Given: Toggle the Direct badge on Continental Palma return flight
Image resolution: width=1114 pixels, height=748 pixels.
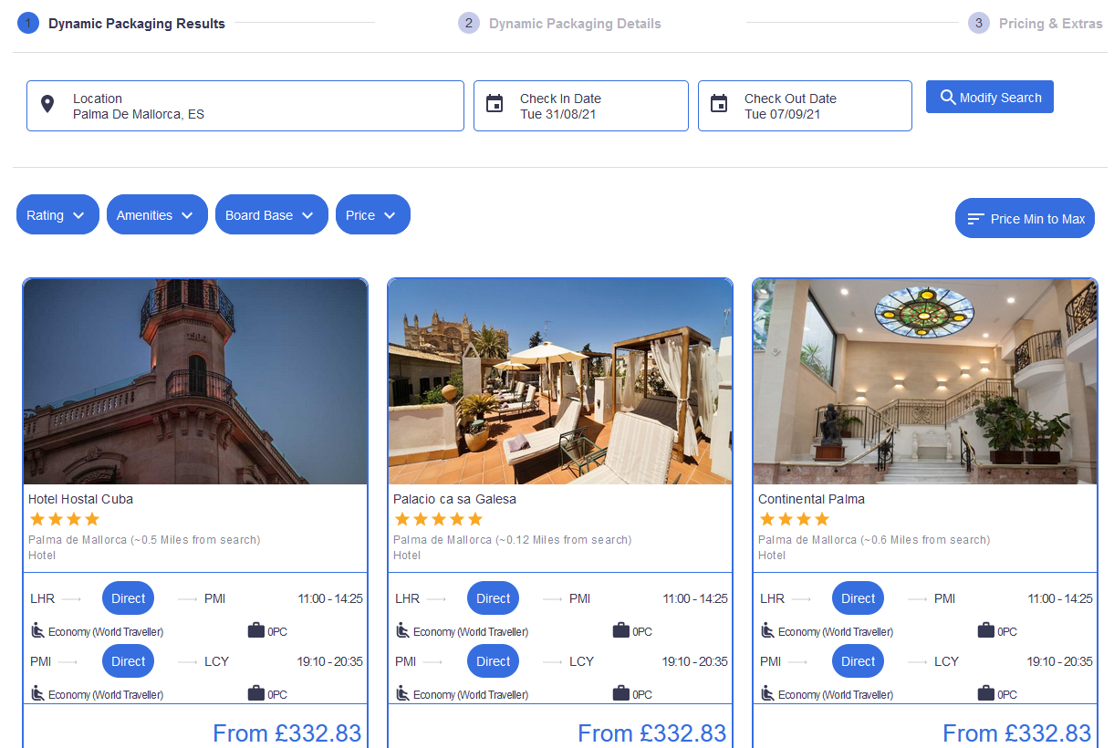Looking at the screenshot, I should point(858,660).
